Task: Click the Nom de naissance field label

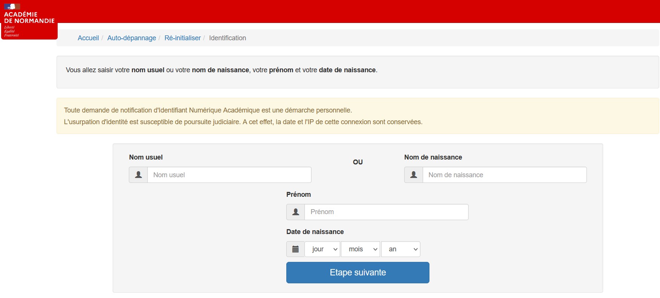Action: pyautogui.click(x=433, y=157)
